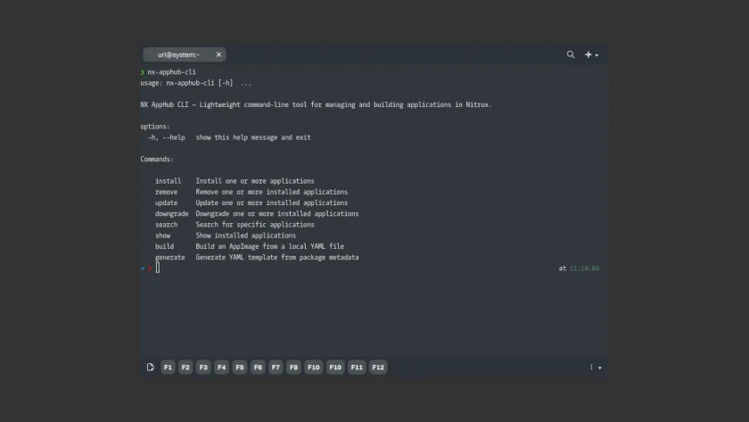Viewport: 749px width, 422px height.
Task: Open the three-dot menu in shortcuts bar
Action: (x=591, y=367)
